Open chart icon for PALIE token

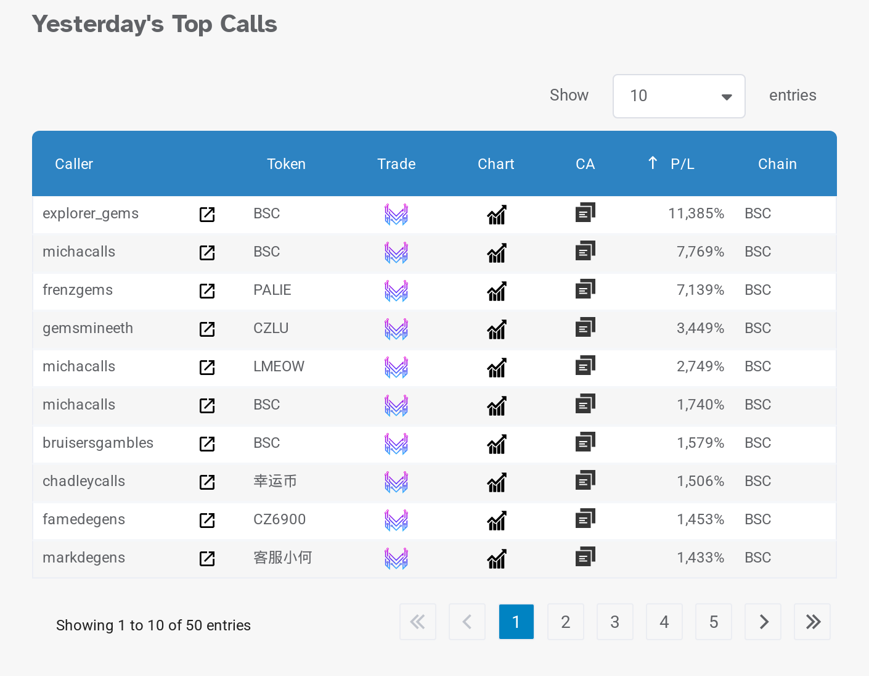pyautogui.click(x=496, y=291)
